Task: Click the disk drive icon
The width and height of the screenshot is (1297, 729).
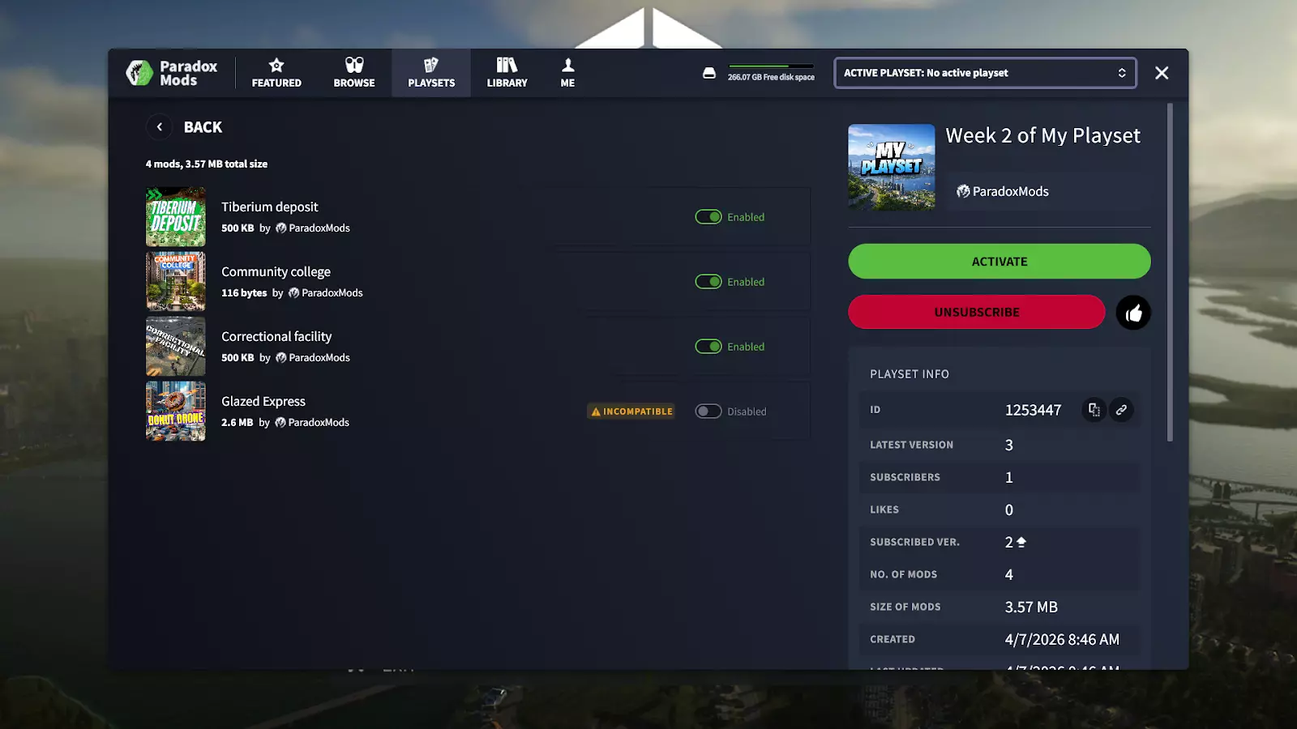Action: point(709,73)
